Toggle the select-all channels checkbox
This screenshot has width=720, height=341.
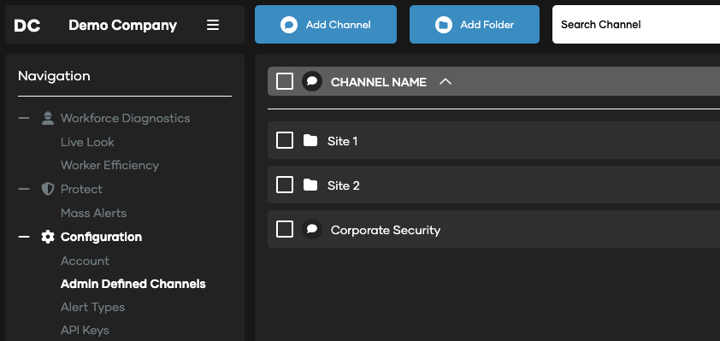coord(285,82)
